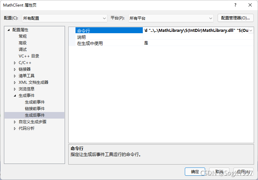
Task: Select the 链接器 tree item label
Action: click(25, 69)
